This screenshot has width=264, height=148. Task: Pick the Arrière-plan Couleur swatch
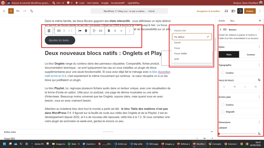click(240, 105)
